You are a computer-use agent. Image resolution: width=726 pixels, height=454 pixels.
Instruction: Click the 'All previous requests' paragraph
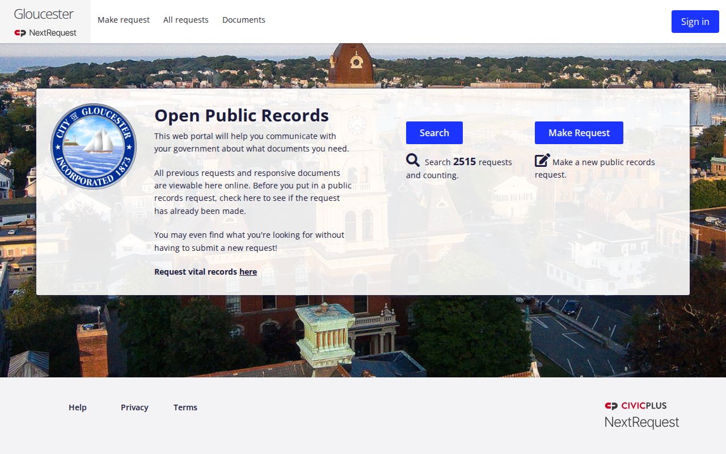[x=253, y=192]
